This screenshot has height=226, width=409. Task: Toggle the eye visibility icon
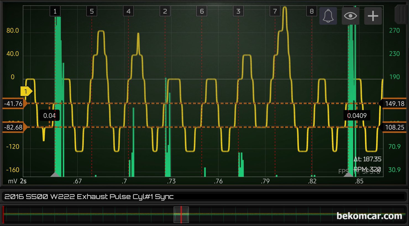point(350,16)
